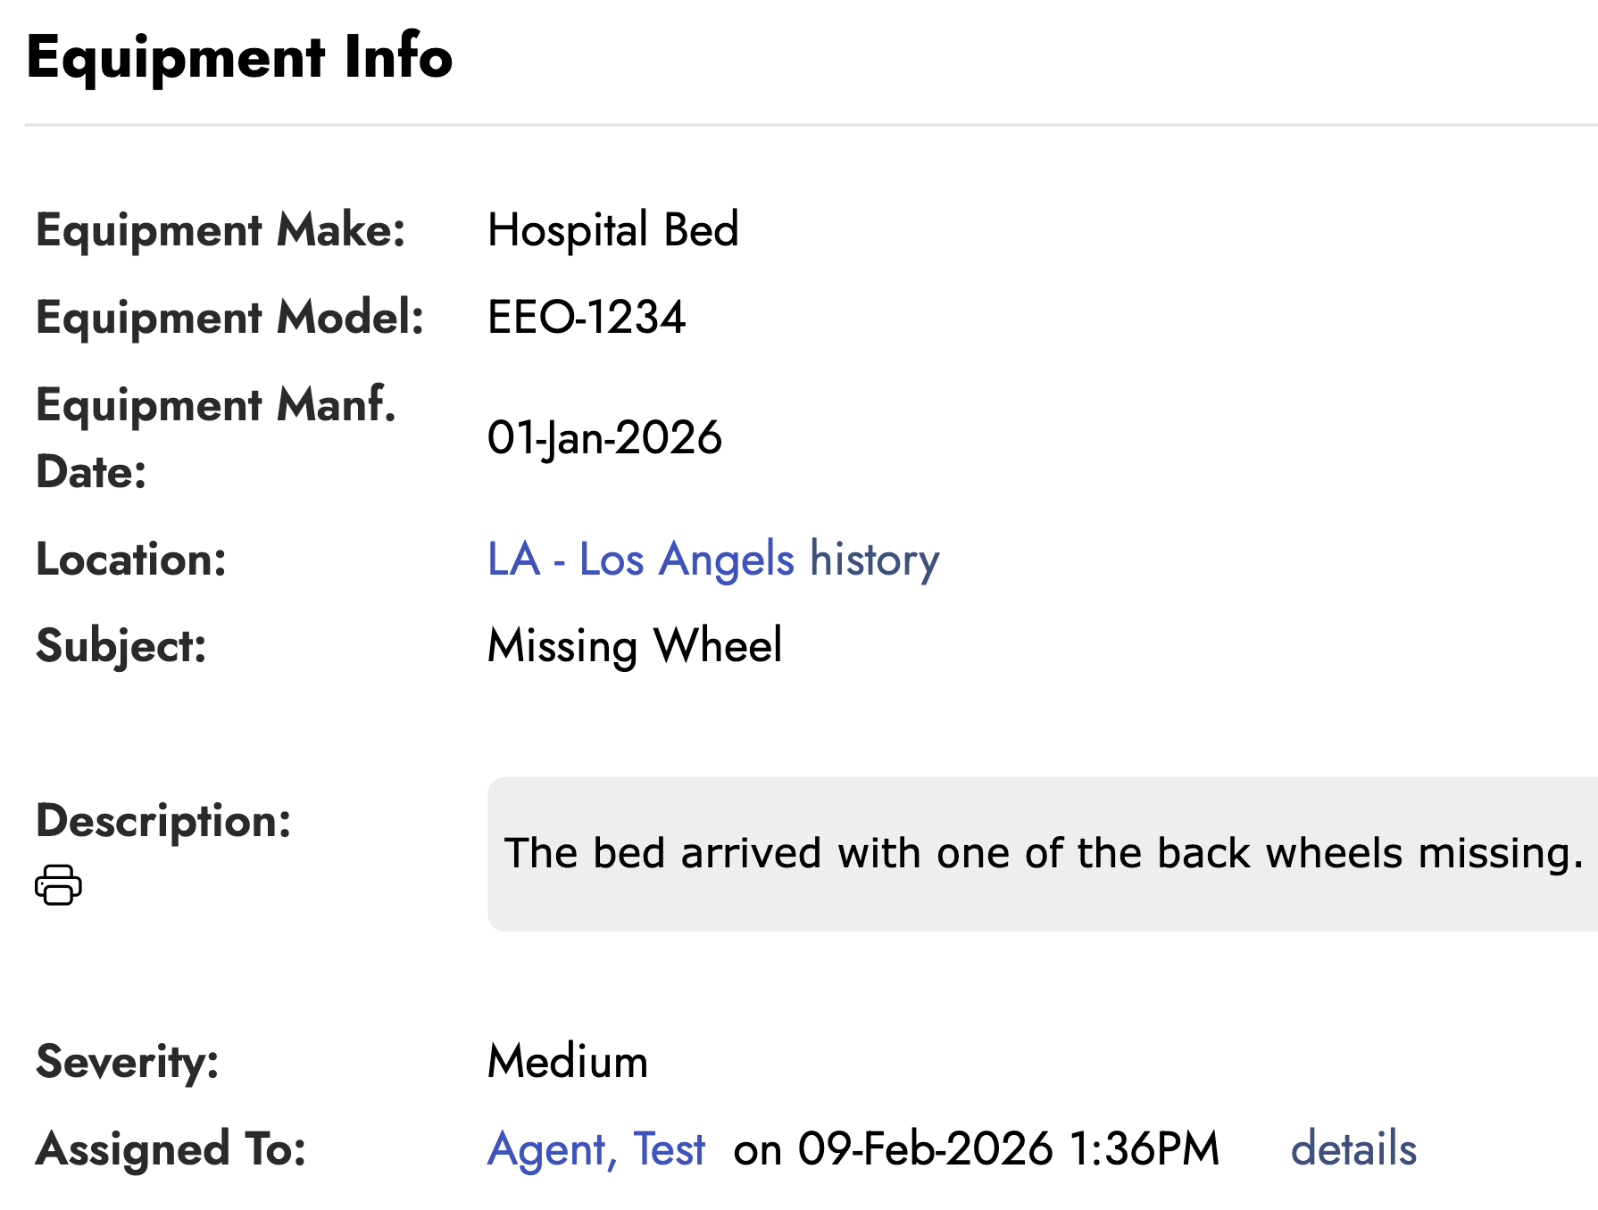The width and height of the screenshot is (1598, 1210).
Task: Click the 01-Jan-2026 manufacture date
Action: point(603,438)
